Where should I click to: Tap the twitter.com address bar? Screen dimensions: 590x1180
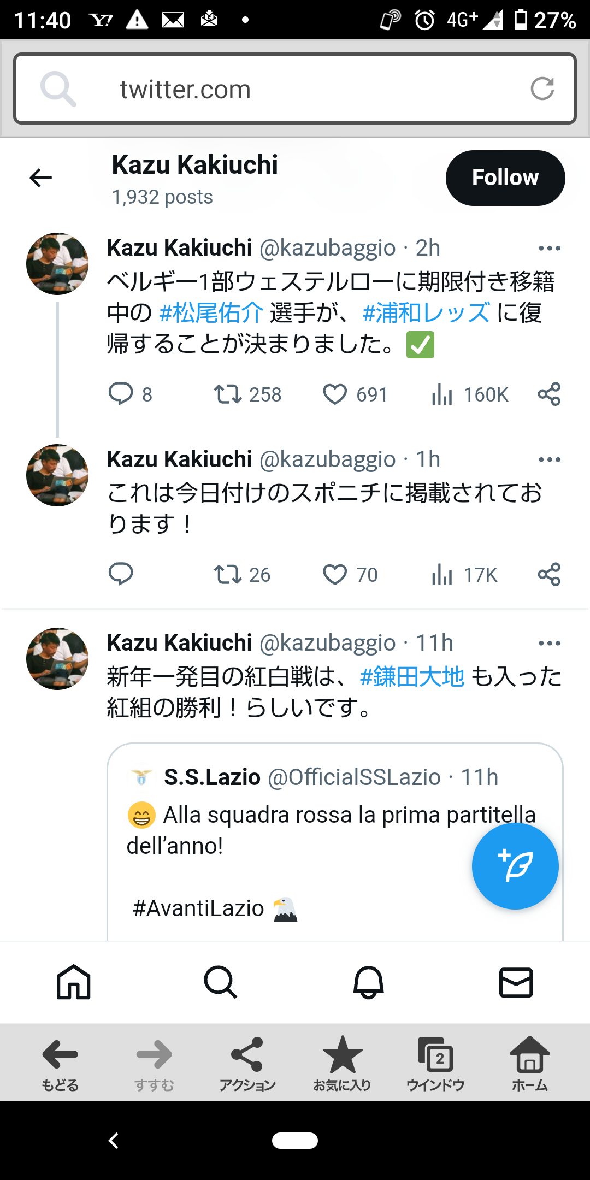click(x=295, y=89)
